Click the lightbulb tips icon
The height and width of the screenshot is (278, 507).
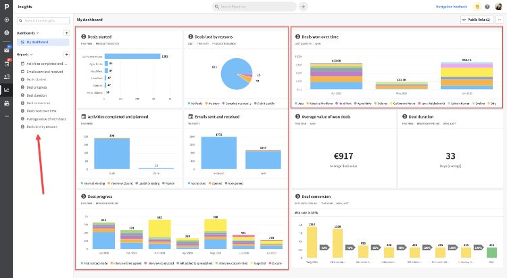(x=477, y=7)
